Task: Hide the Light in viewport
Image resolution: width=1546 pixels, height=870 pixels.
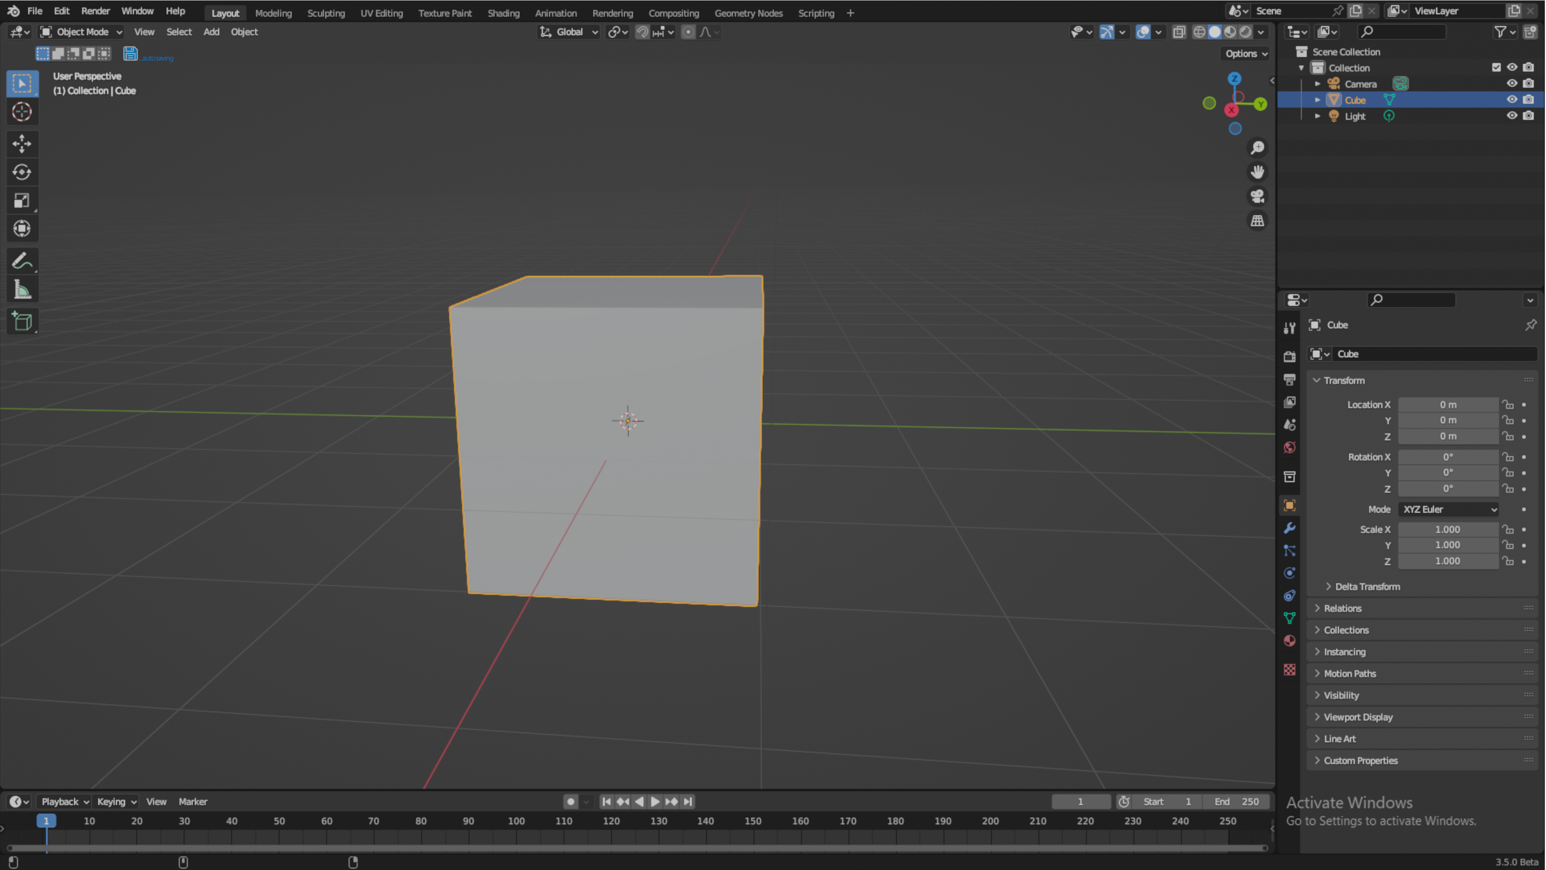Action: coord(1512,116)
